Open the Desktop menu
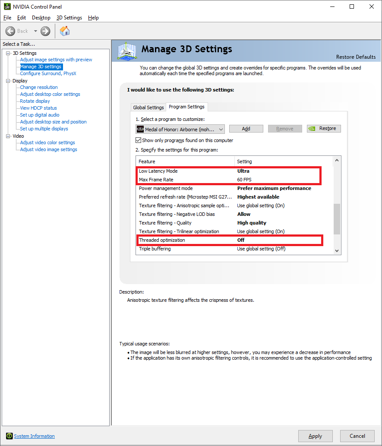This screenshot has height=446, width=382. click(41, 18)
